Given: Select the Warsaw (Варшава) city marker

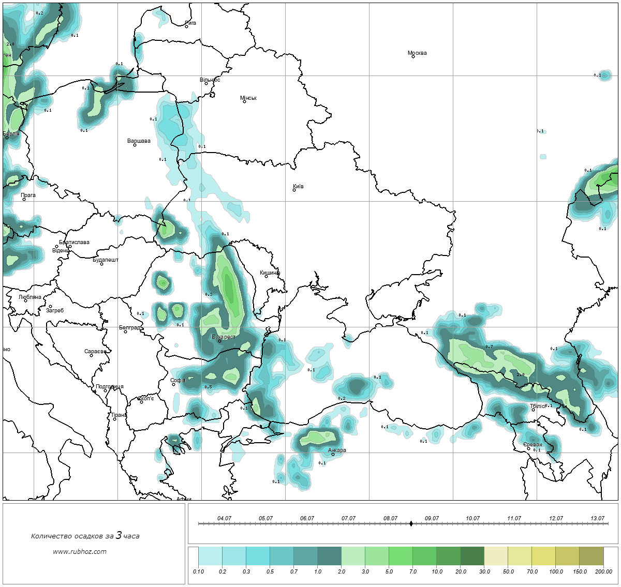Looking at the screenshot, I should 135,145.
